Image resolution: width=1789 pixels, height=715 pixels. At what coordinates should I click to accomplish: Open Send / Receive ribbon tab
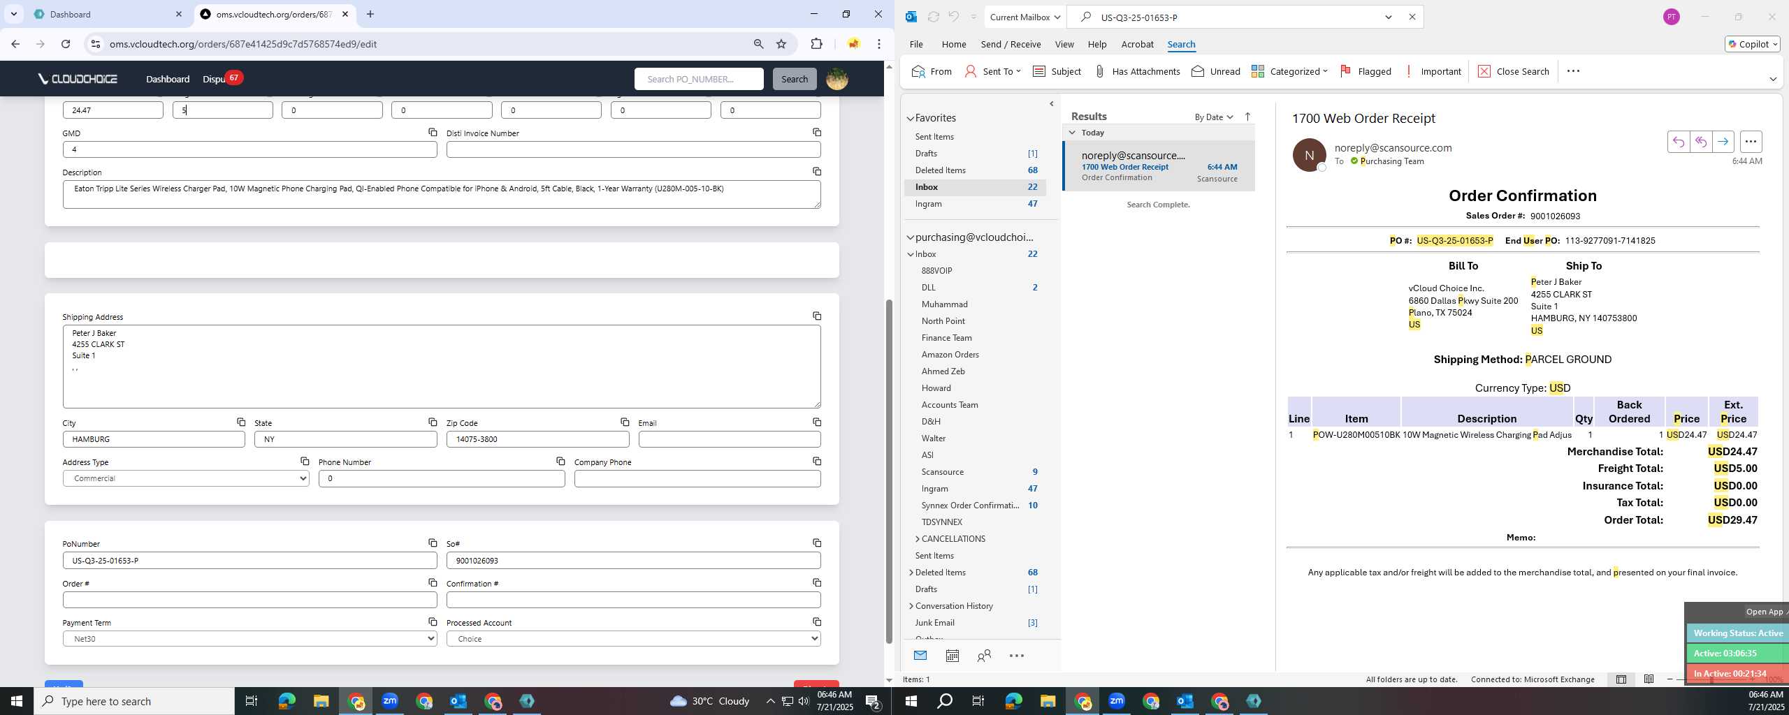(1011, 44)
